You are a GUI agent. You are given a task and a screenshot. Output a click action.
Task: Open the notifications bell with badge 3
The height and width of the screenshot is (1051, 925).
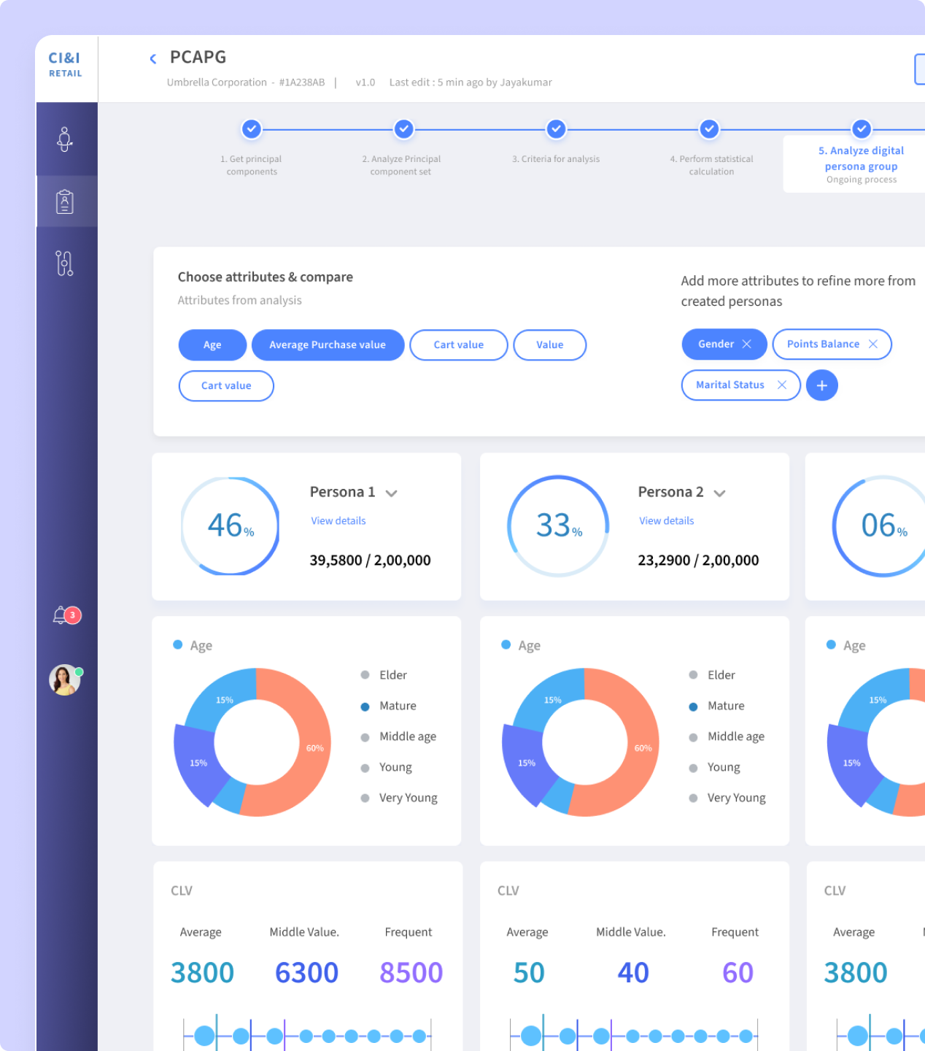[x=66, y=616]
